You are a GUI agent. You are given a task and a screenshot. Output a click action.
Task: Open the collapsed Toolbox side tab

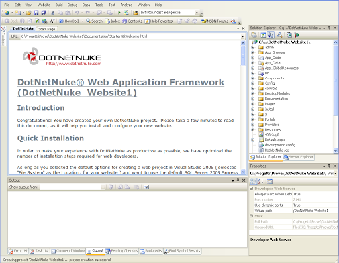(3, 36)
